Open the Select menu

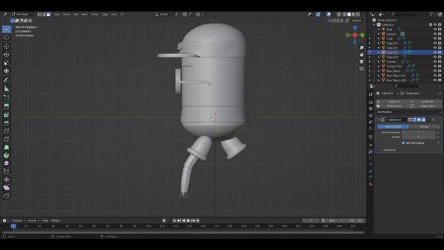pos(67,14)
